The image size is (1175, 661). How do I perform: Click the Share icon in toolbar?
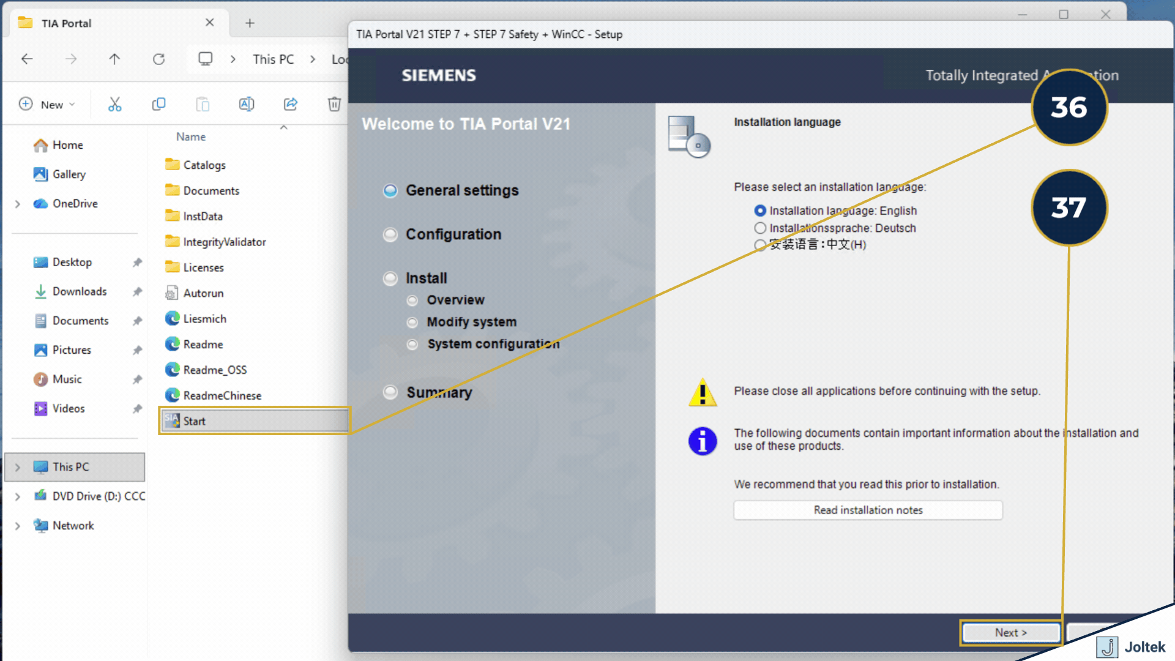coord(290,105)
